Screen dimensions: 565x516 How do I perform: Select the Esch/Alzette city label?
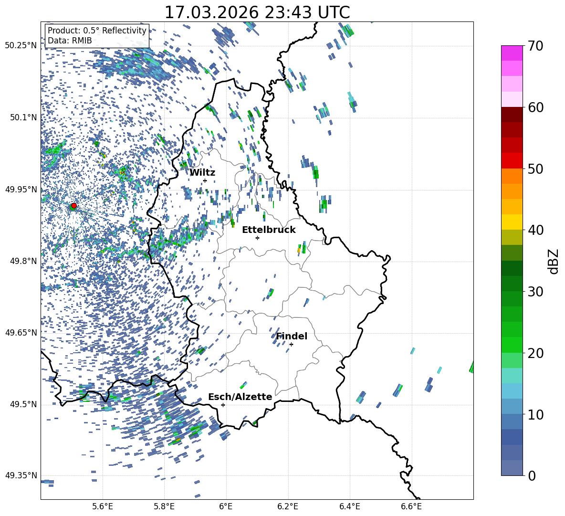coord(240,397)
